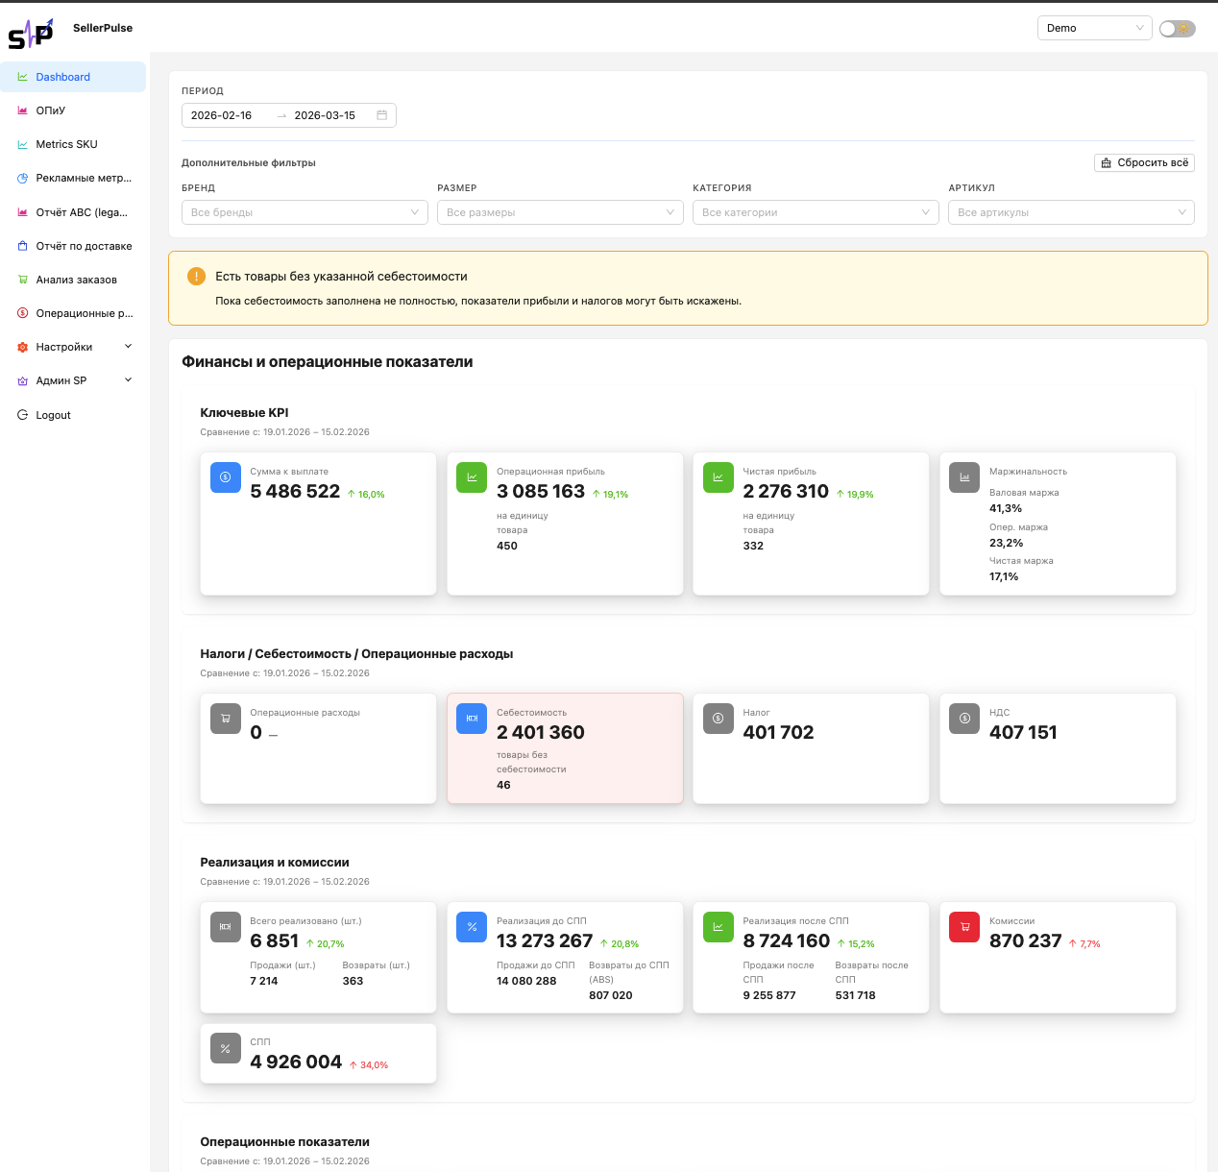Click the green Операционная прибыль card icon
The image size is (1218, 1172).
pyautogui.click(x=472, y=477)
